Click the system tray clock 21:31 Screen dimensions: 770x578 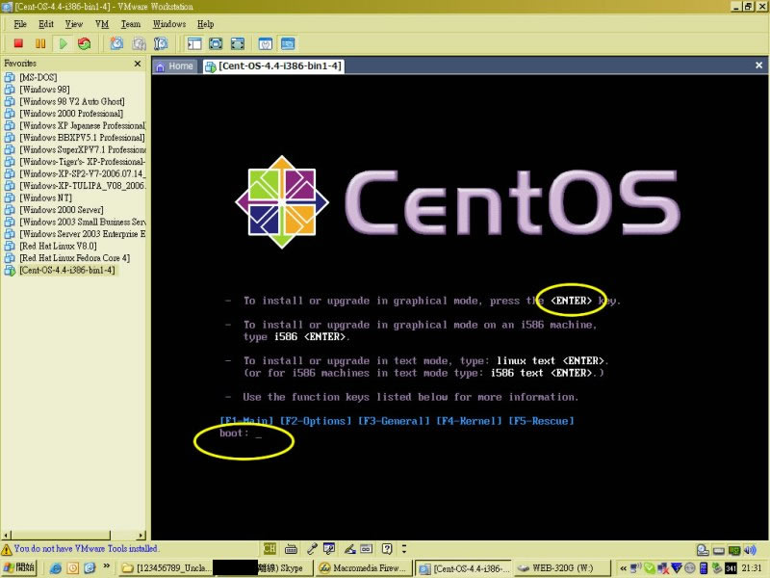coord(752,568)
